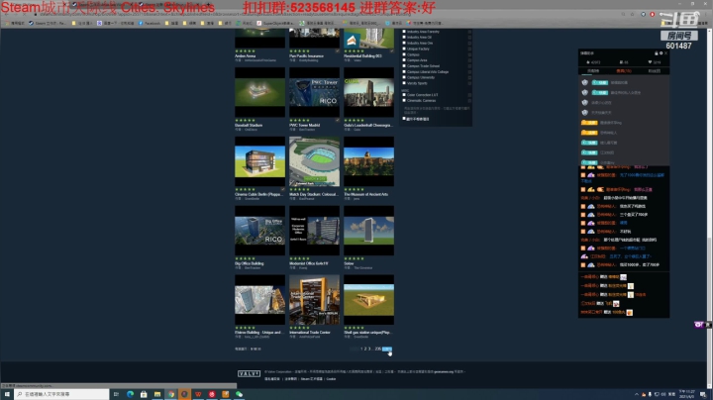Open File Explorer from taskbar
This screenshot has width=713, height=400.
point(157,394)
